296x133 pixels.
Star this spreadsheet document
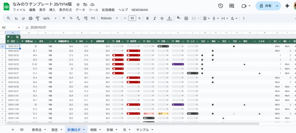coord(78,5)
